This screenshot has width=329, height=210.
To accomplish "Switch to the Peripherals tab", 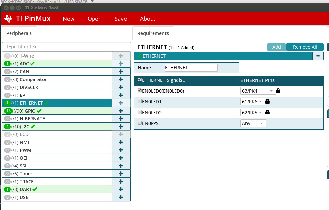I will coord(19,33).
